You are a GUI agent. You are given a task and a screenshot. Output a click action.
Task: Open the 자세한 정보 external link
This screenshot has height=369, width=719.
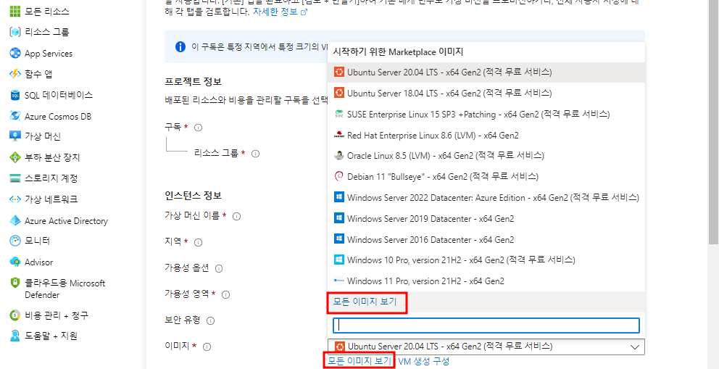280,12
